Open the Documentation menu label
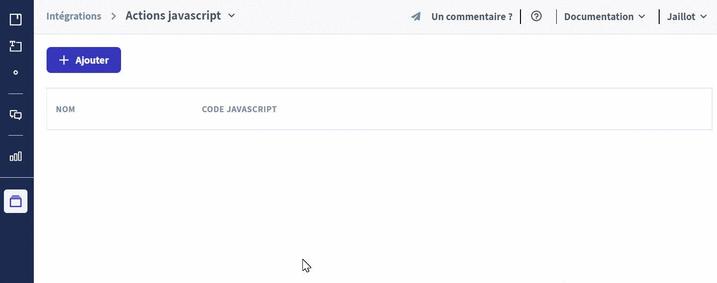717x283 pixels. [598, 17]
